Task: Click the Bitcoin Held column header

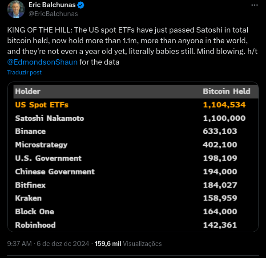Action: 226,91
